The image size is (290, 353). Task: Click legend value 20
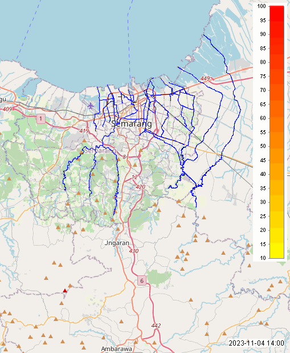click(263, 230)
